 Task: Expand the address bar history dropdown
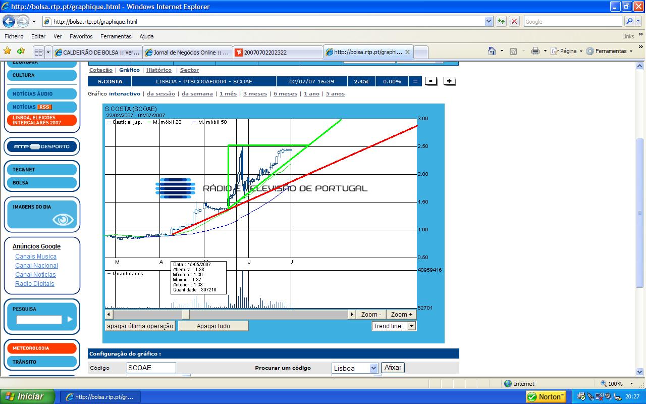[489, 22]
